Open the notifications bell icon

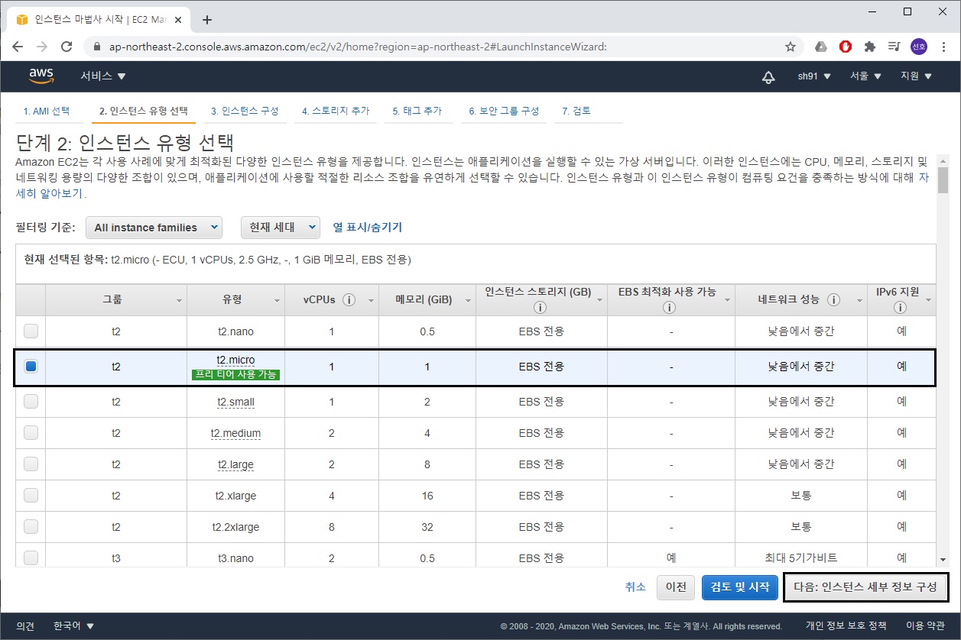coord(768,76)
